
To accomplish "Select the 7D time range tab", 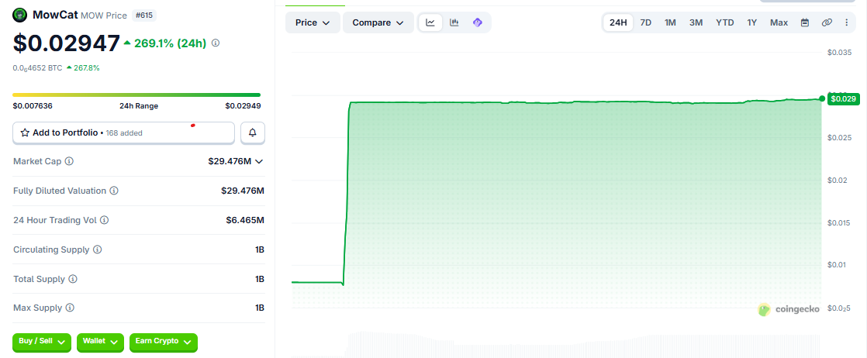I will [x=645, y=22].
